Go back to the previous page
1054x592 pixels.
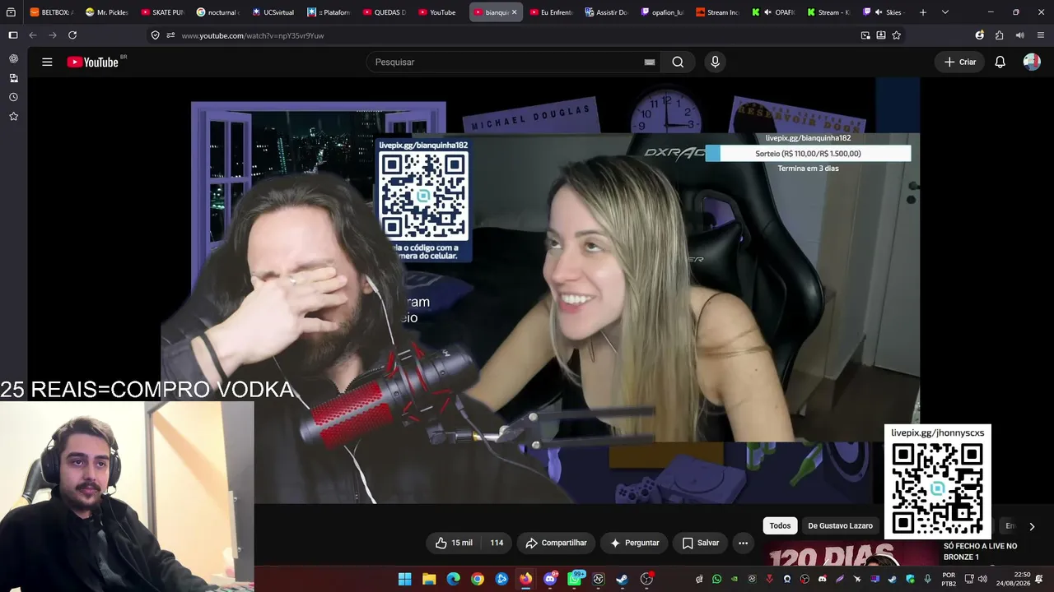(33, 35)
